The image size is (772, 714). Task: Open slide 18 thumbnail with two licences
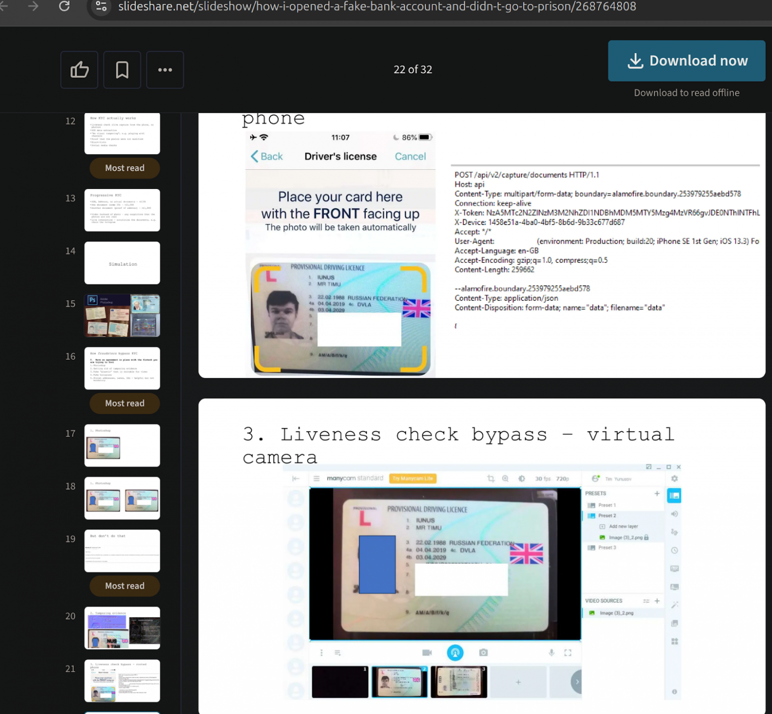[x=122, y=498]
